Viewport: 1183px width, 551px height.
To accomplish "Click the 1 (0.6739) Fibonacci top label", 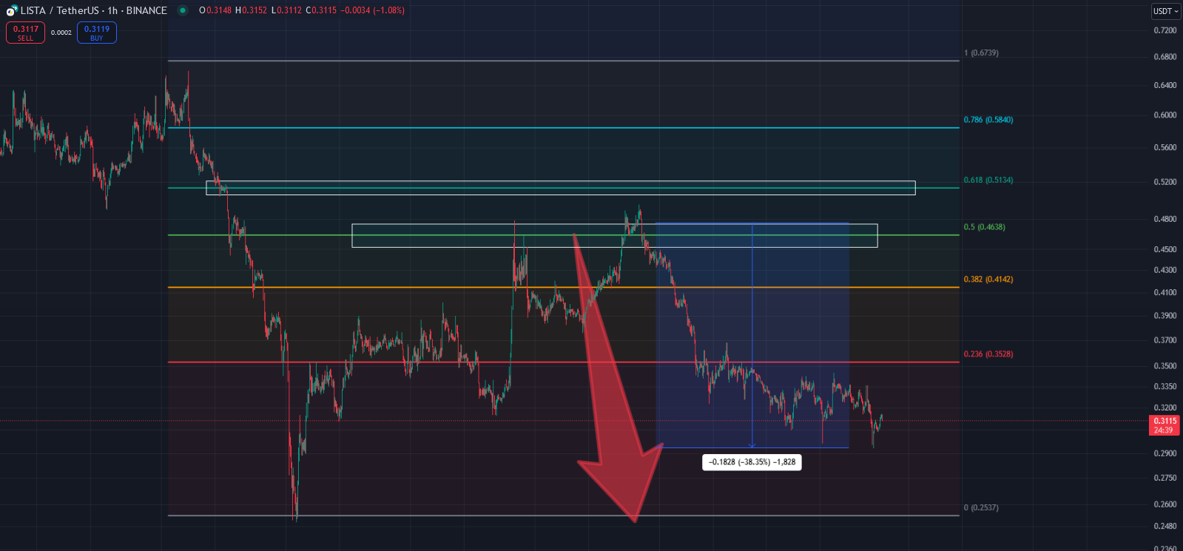I will 981,53.
